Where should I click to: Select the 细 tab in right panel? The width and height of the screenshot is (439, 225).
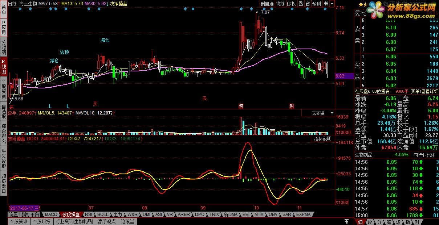[x=360, y=222]
